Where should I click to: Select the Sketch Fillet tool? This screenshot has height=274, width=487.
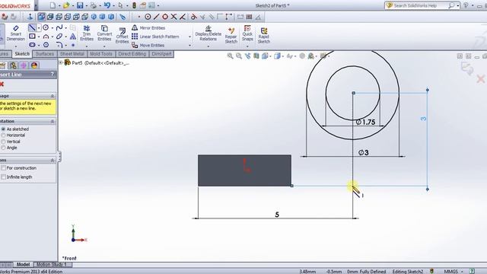click(59, 45)
